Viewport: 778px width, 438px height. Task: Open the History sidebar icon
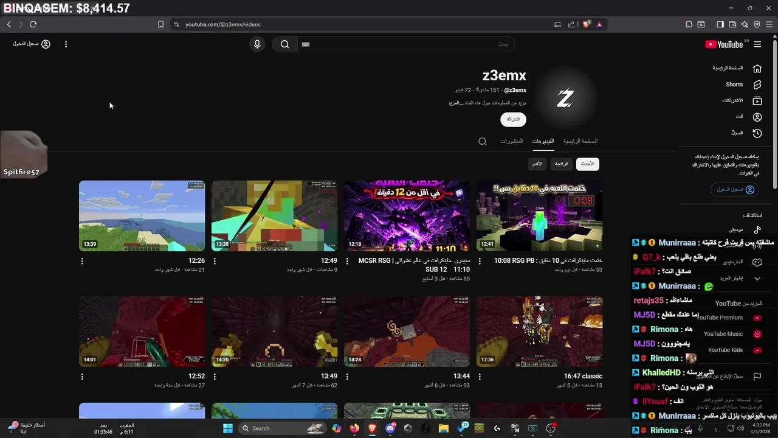757,133
